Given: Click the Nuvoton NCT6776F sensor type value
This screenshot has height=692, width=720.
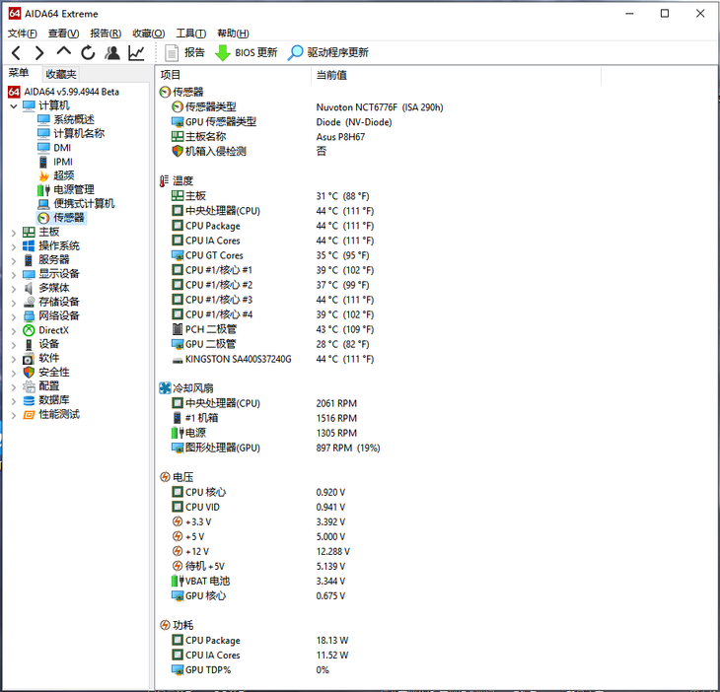Looking at the screenshot, I should coord(380,107).
